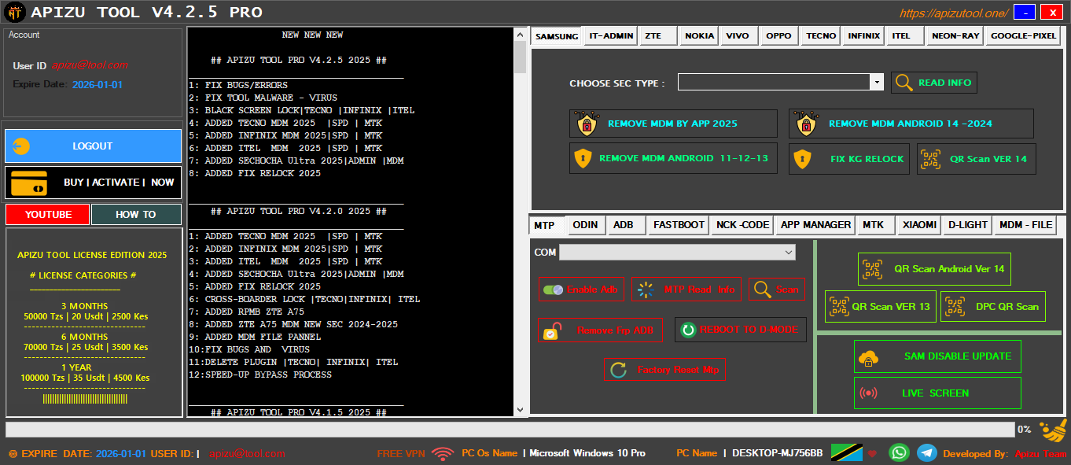The height and width of the screenshot is (465, 1071).
Task: Open the WhatsApp contact icon
Action: (899, 452)
